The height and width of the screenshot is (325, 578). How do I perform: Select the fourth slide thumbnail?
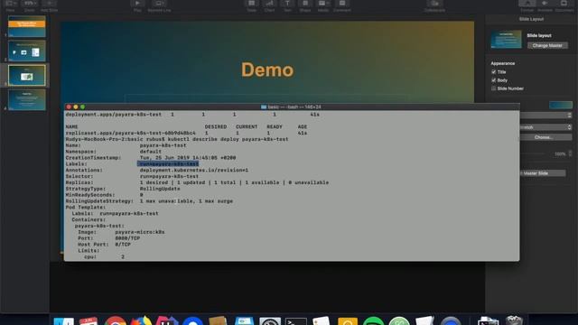[27, 100]
